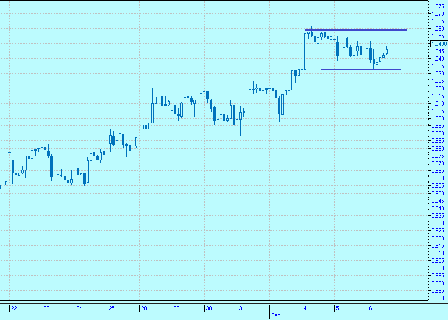The image size is (448, 320).
Task: Click price scale value 1,060
Action: click(438, 29)
